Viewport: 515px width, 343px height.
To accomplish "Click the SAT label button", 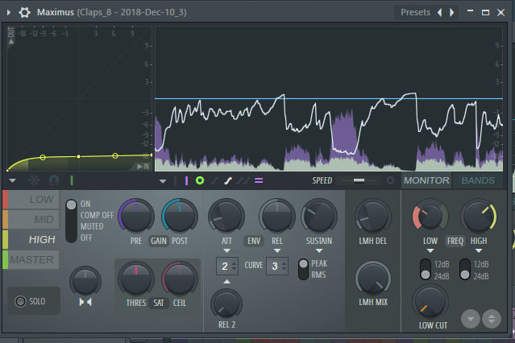I will (158, 303).
